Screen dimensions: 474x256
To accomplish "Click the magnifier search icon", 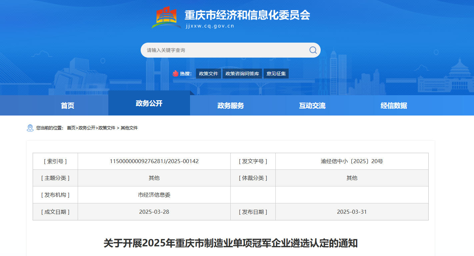I will (x=313, y=50).
